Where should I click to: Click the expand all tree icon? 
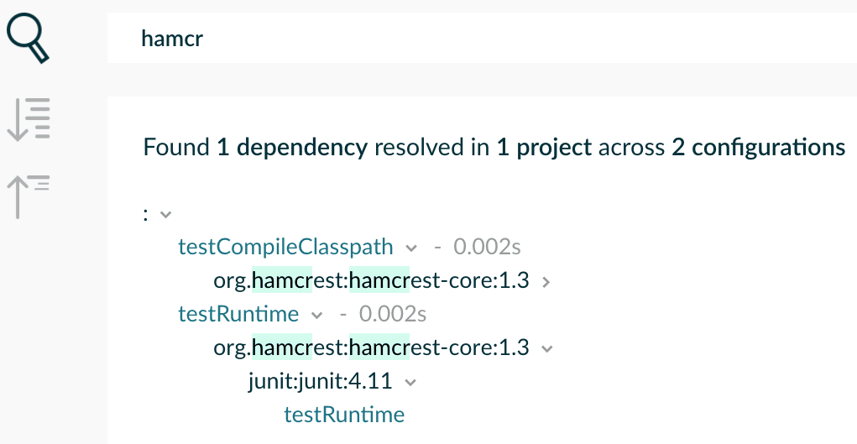(29, 119)
